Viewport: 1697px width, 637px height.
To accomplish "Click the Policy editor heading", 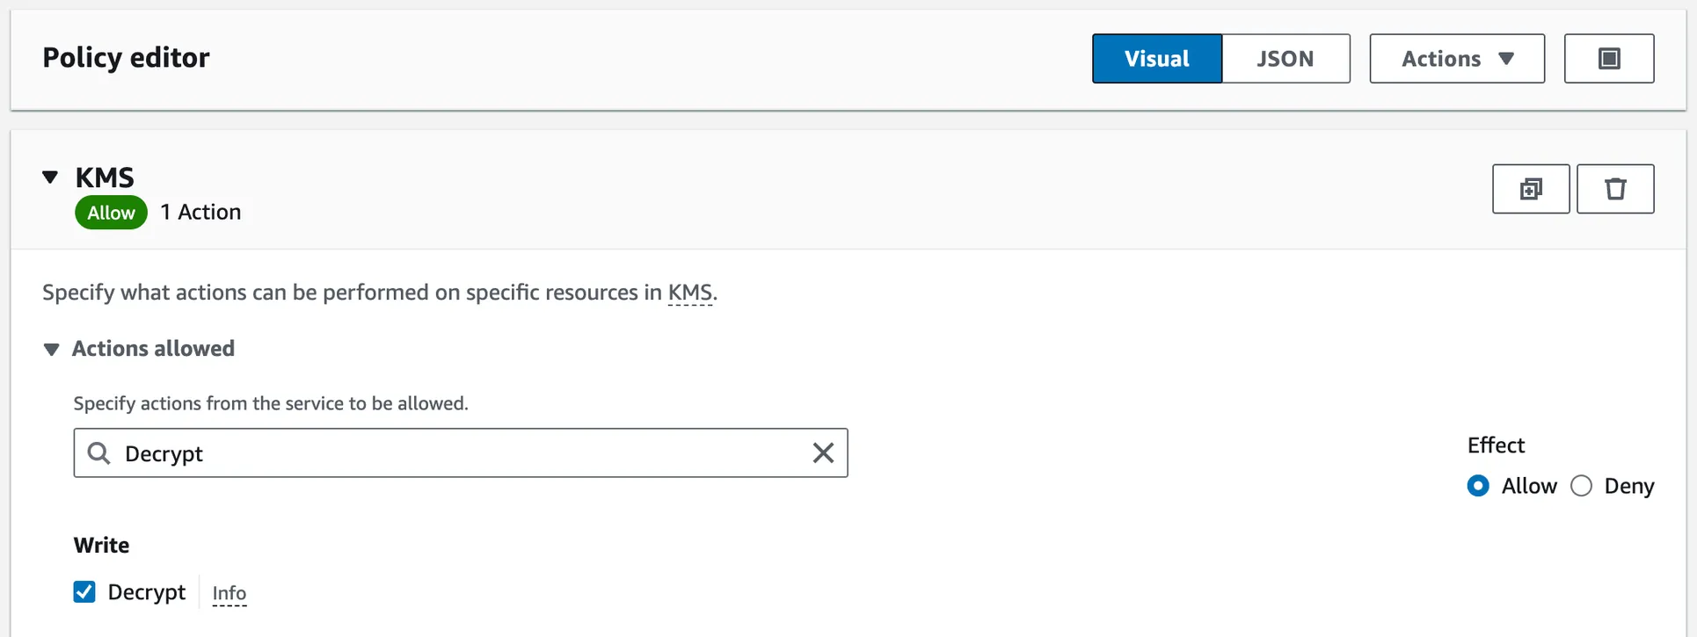I will click(x=126, y=58).
